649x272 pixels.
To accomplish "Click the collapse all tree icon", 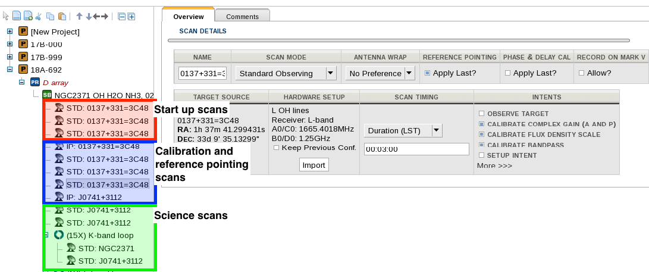I will click(x=121, y=16).
